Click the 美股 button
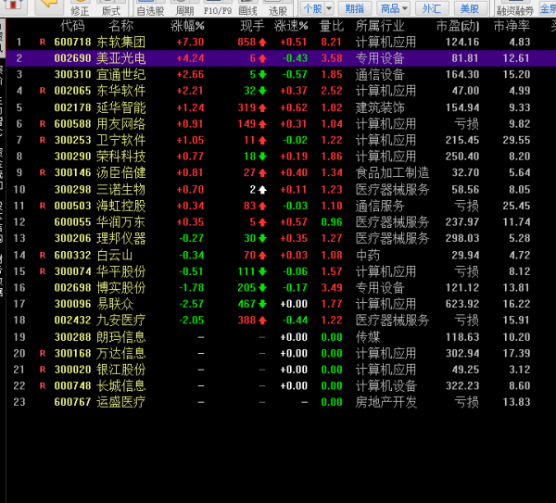This screenshot has height=503, width=556. click(469, 8)
